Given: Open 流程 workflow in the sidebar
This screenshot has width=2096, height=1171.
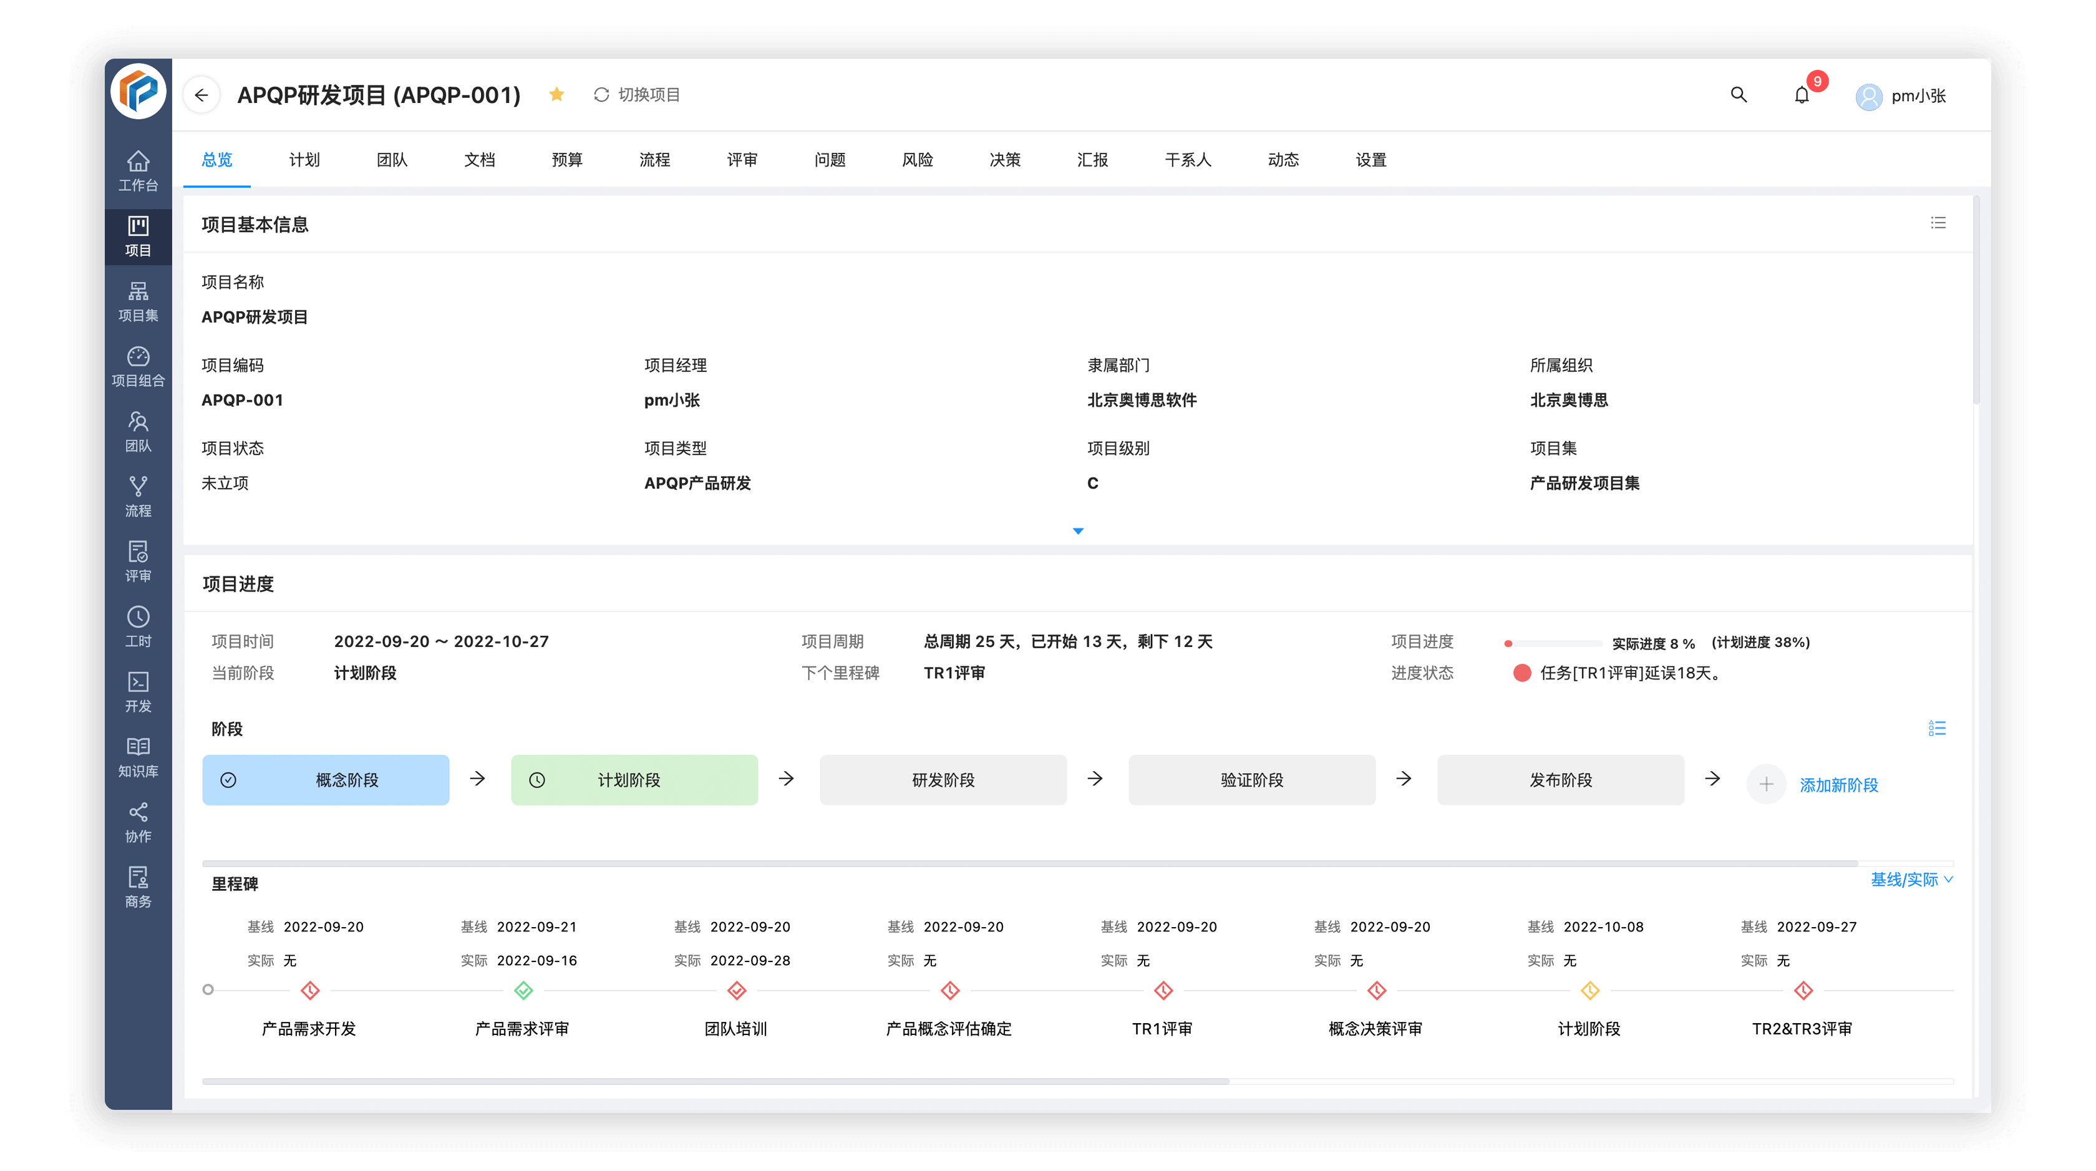Looking at the screenshot, I should pos(137,497).
